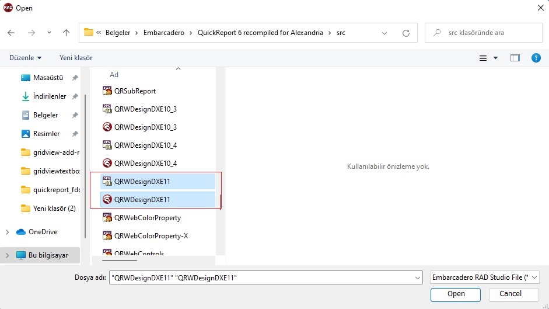Select Masaüstü in the navigation pane

coord(48,78)
